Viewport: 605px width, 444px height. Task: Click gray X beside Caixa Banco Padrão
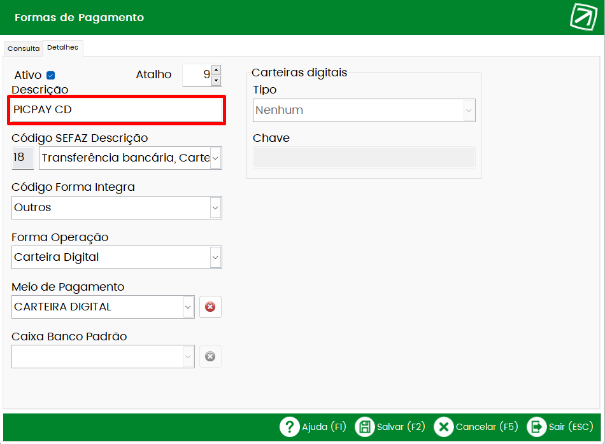point(210,356)
